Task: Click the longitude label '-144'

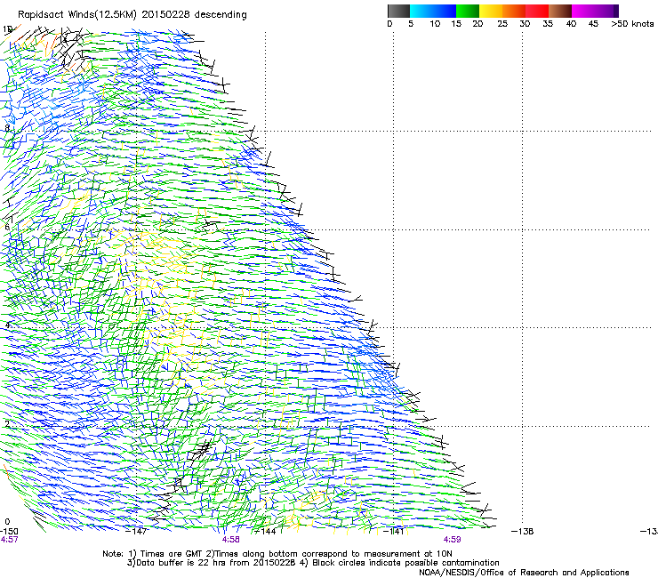Action: click(266, 532)
